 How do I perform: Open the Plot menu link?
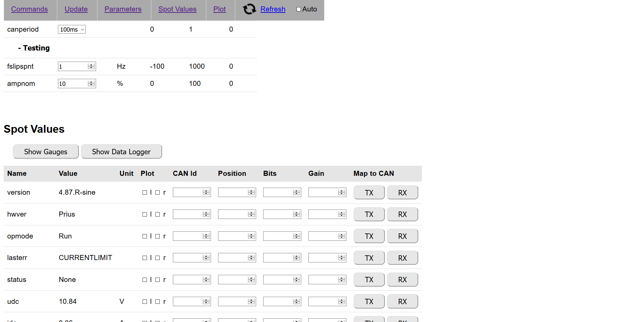(219, 9)
